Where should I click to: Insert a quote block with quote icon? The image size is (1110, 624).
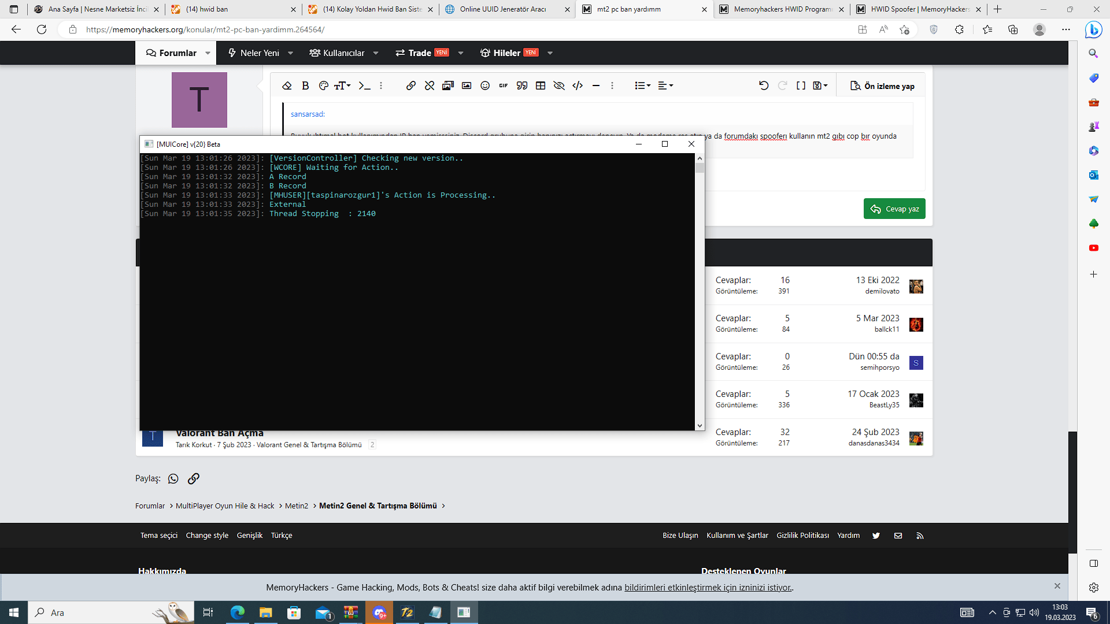522,86
